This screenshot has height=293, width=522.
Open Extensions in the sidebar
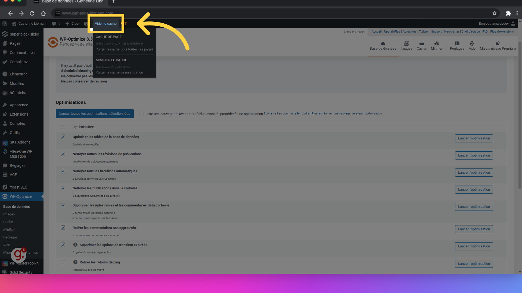point(22,114)
